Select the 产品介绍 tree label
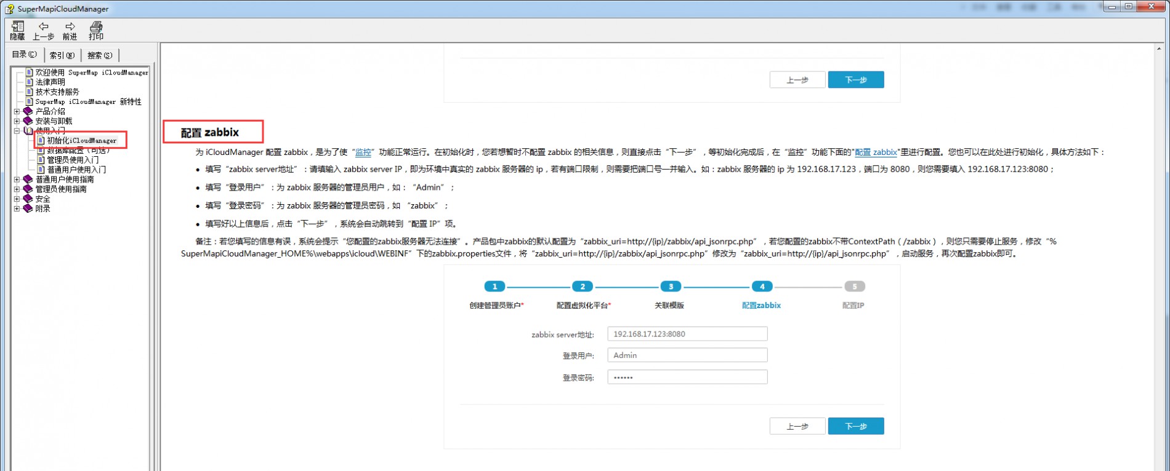This screenshot has height=471, width=1170. (x=50, y=111)
